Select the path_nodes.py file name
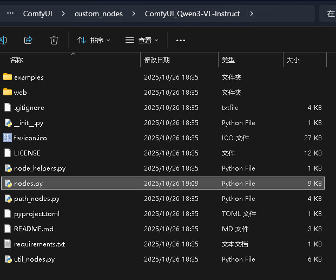 (37, 199)
